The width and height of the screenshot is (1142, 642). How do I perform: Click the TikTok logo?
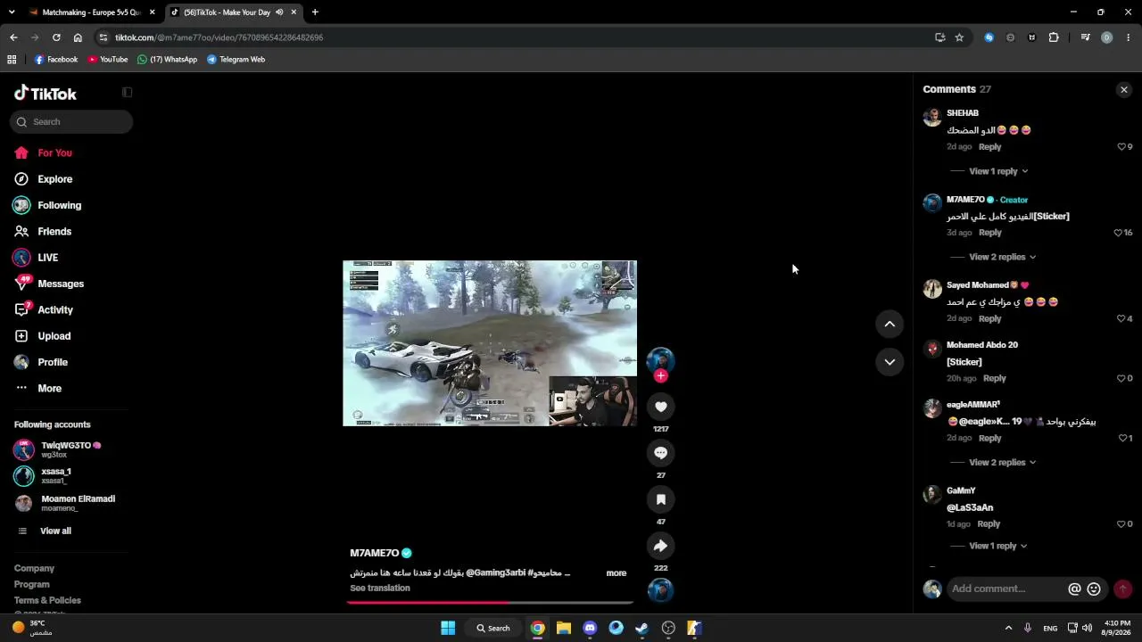(x=46, y=94)
